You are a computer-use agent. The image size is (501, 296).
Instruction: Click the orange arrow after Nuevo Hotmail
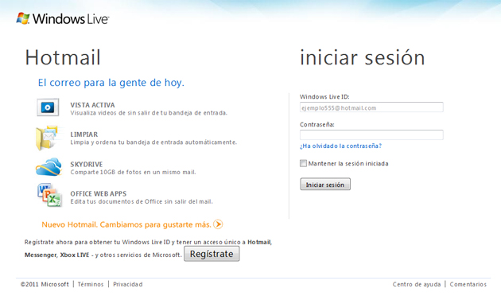[218, 224]
